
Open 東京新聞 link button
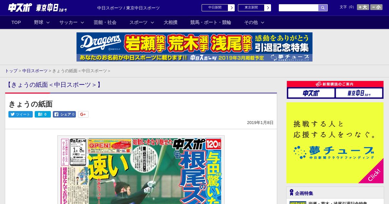251,8
